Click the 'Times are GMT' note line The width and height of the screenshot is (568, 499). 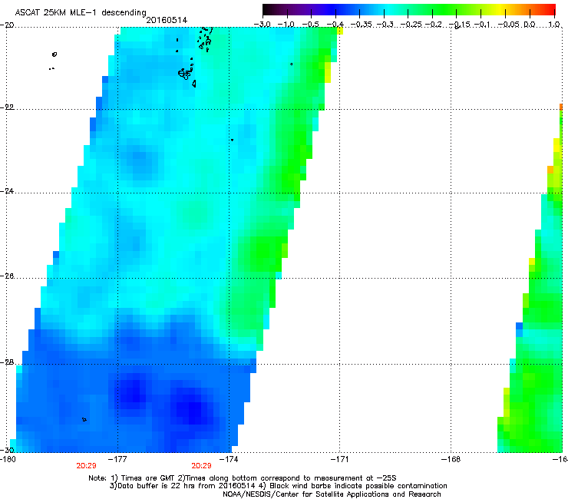(243, 478)
